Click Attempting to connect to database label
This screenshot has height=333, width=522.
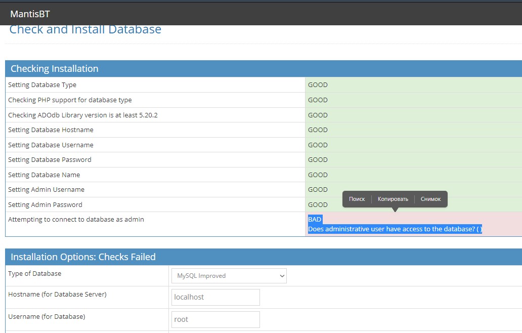76,220
